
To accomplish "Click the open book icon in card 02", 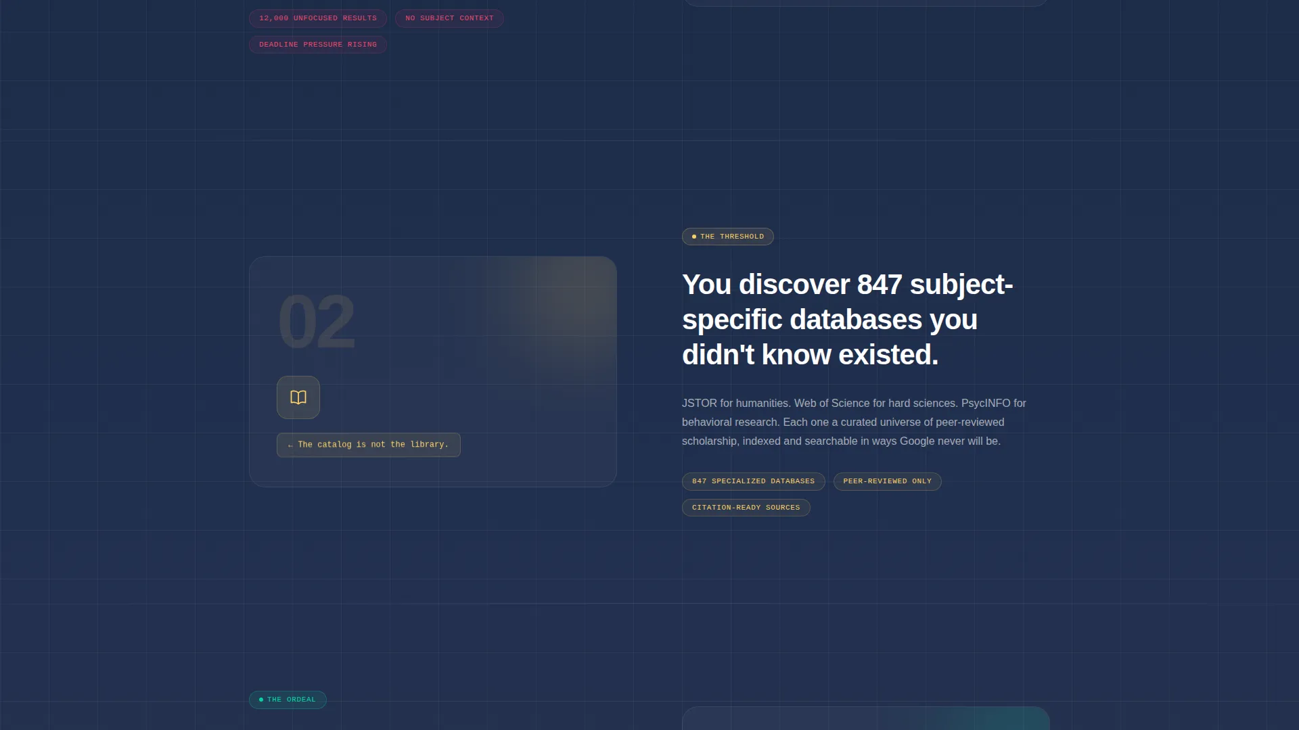I will point(298,397).
